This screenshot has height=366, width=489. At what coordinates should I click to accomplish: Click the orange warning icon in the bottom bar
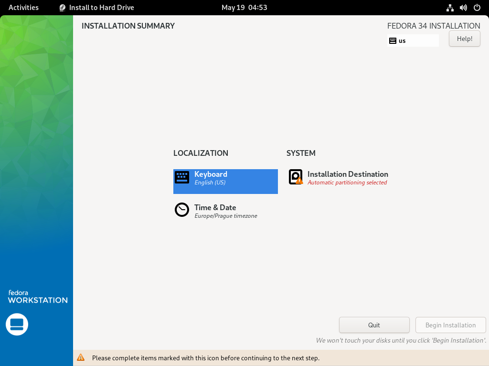(x=81, y=357)
